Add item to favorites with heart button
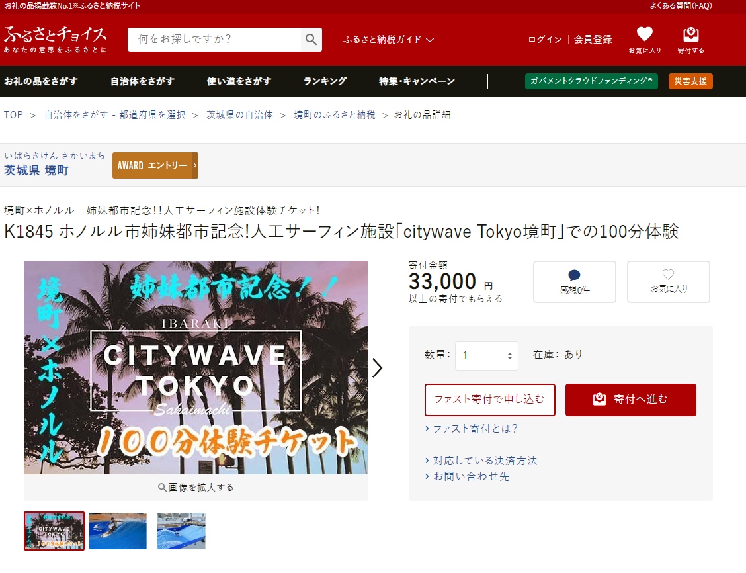This screenshot has height=573, width=746. click(x=669, y=282)
